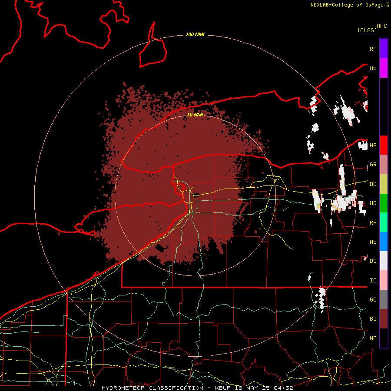Click the HYDROMETEOR CLASSIFICATION title text

pyautogui.click(x=152, y=388)
